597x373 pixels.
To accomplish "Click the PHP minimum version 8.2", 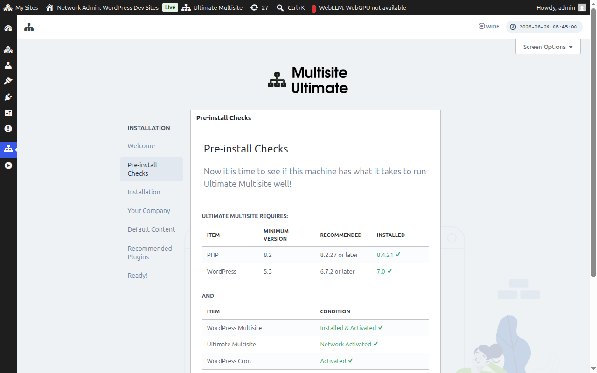I will (268, 255).
